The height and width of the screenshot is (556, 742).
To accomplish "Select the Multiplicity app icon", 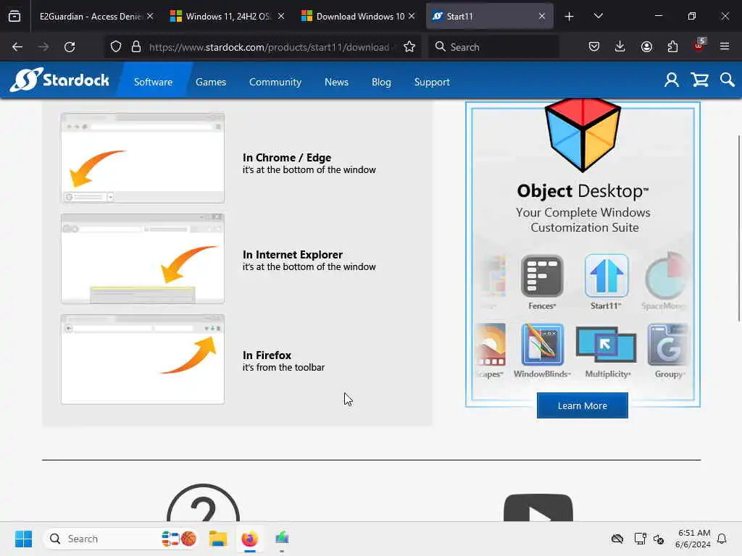I will click(606, 345).
